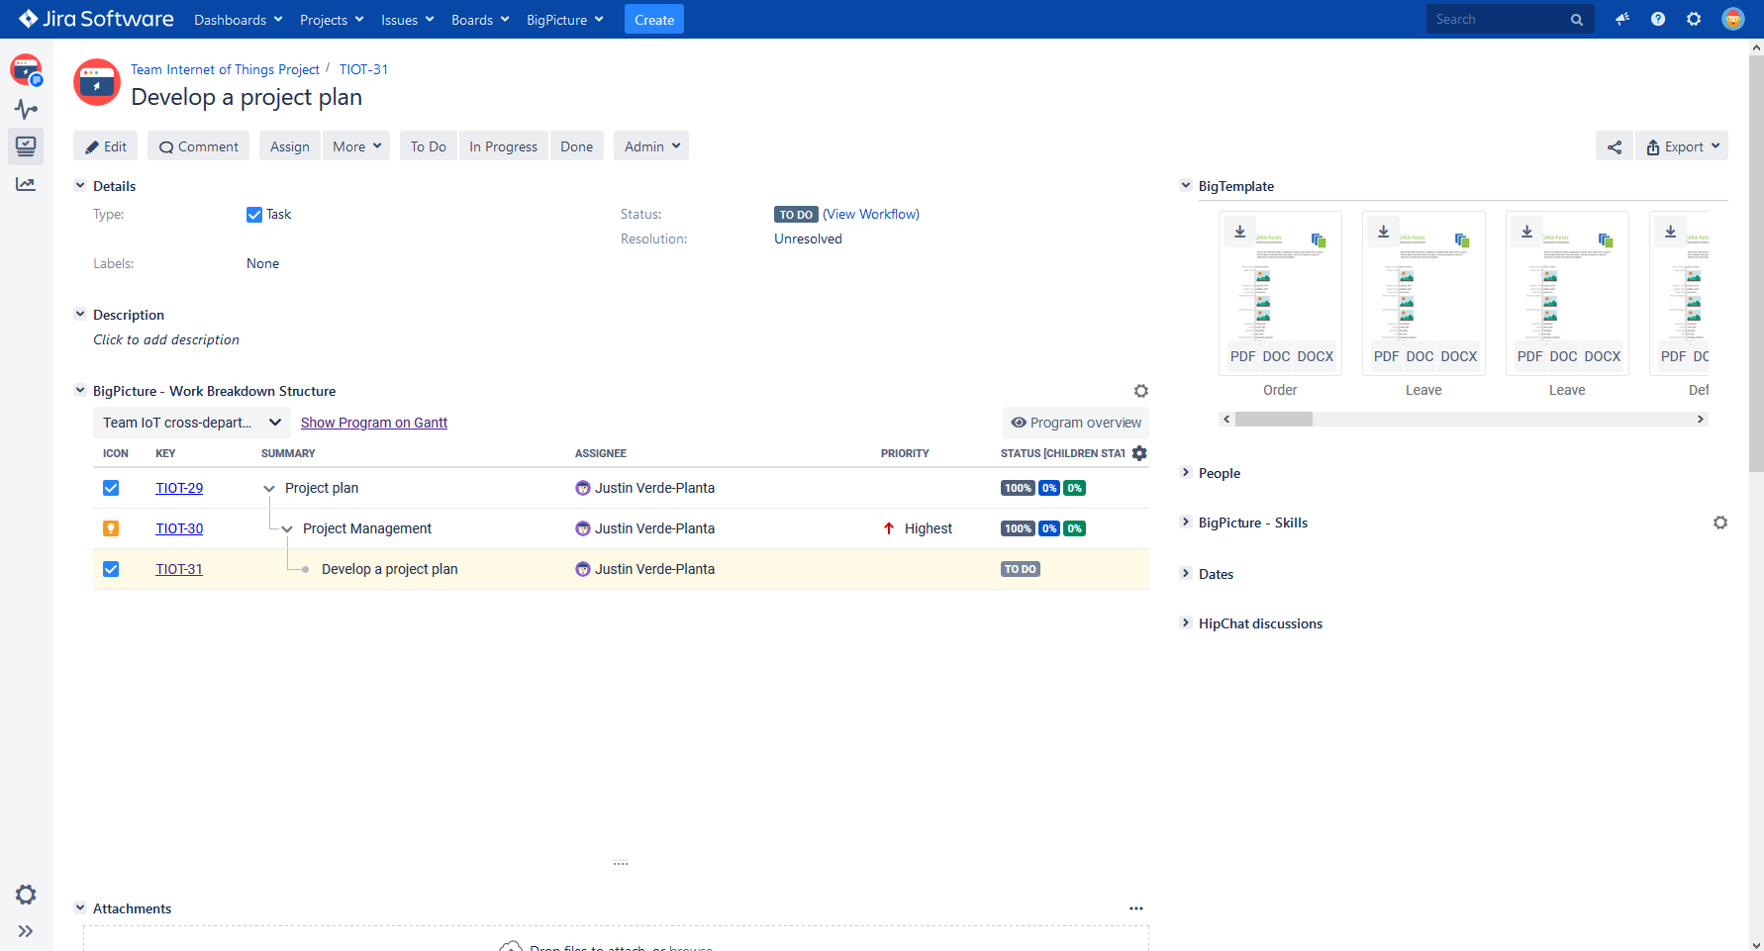1764x951 pixels.
Task: Click the Create button
Action: [654, 20]
